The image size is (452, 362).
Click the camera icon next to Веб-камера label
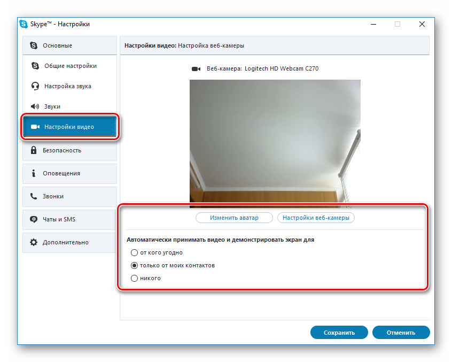pyautogui.click(x=196, y=69)
